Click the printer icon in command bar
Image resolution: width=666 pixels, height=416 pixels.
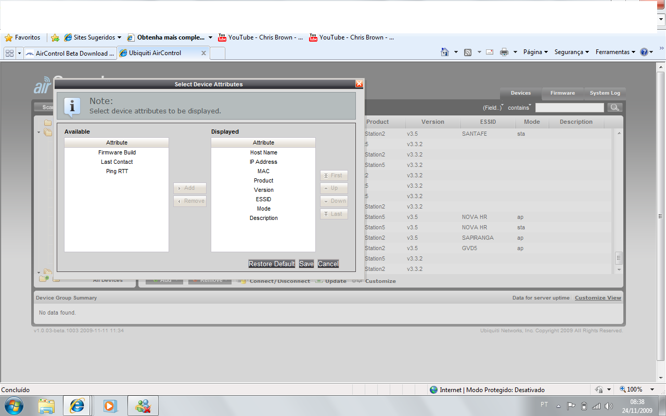click(x=504, y=52)
